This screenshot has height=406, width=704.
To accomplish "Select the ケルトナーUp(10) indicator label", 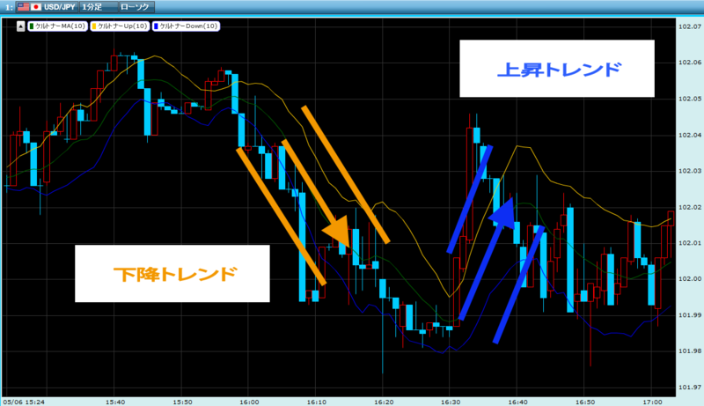I will (120, 26).
